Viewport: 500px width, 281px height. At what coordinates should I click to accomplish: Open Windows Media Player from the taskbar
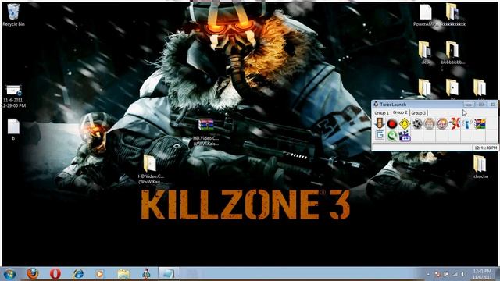(x=99, y=274)
